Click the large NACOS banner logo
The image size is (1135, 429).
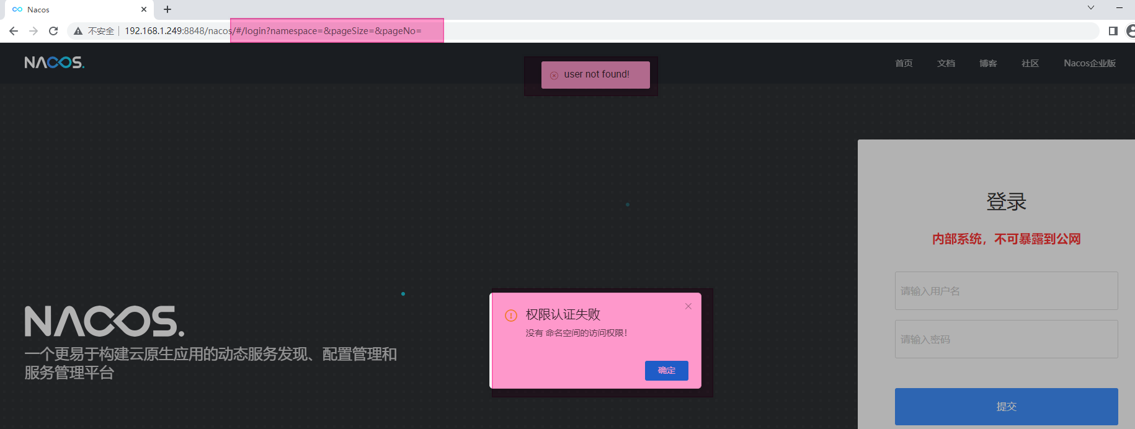tap(104, 321)
